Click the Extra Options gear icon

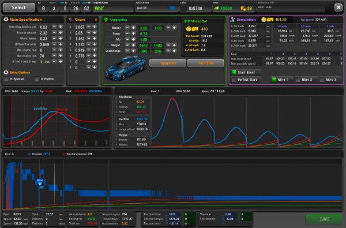tap(6, 72)
